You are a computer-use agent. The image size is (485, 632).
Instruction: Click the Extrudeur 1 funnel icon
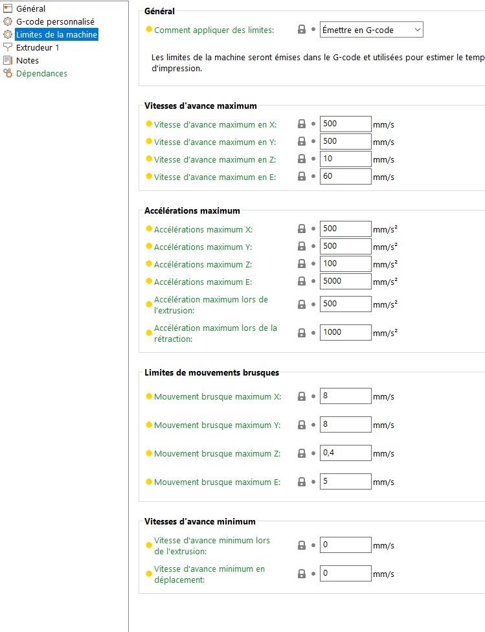point(8,47)
